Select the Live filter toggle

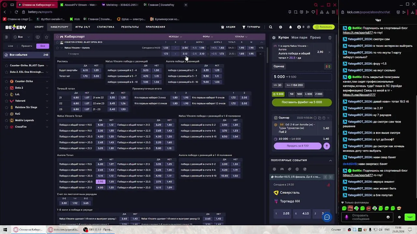click(x=10, y=46)
